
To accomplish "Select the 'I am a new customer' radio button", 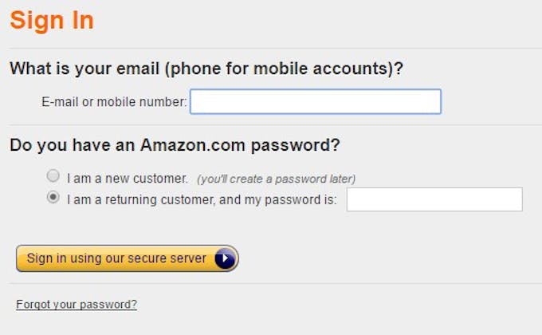I will pyautogui.click(x=53, y=175).
